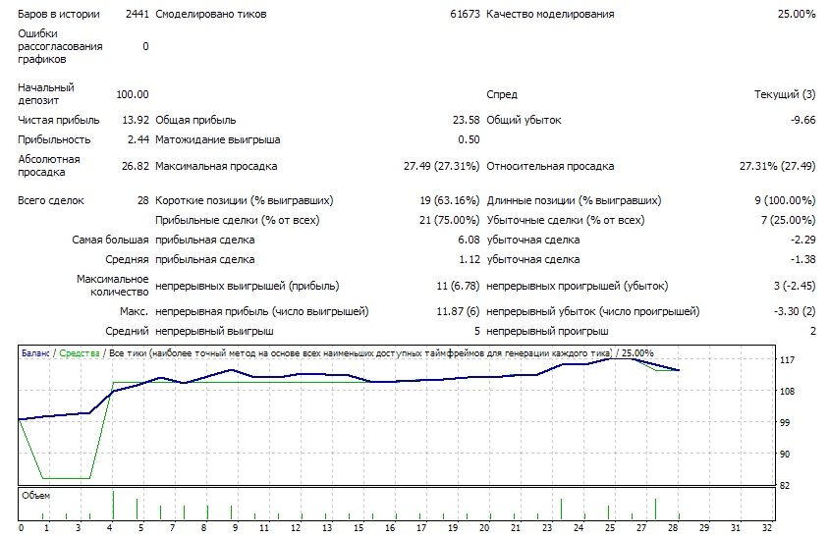
Task: Click absolute drawdown value 26.82
Action: [136, 166]
